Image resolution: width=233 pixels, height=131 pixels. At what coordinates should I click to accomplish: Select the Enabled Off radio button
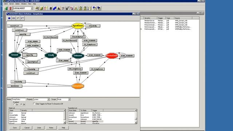point(21,104)
